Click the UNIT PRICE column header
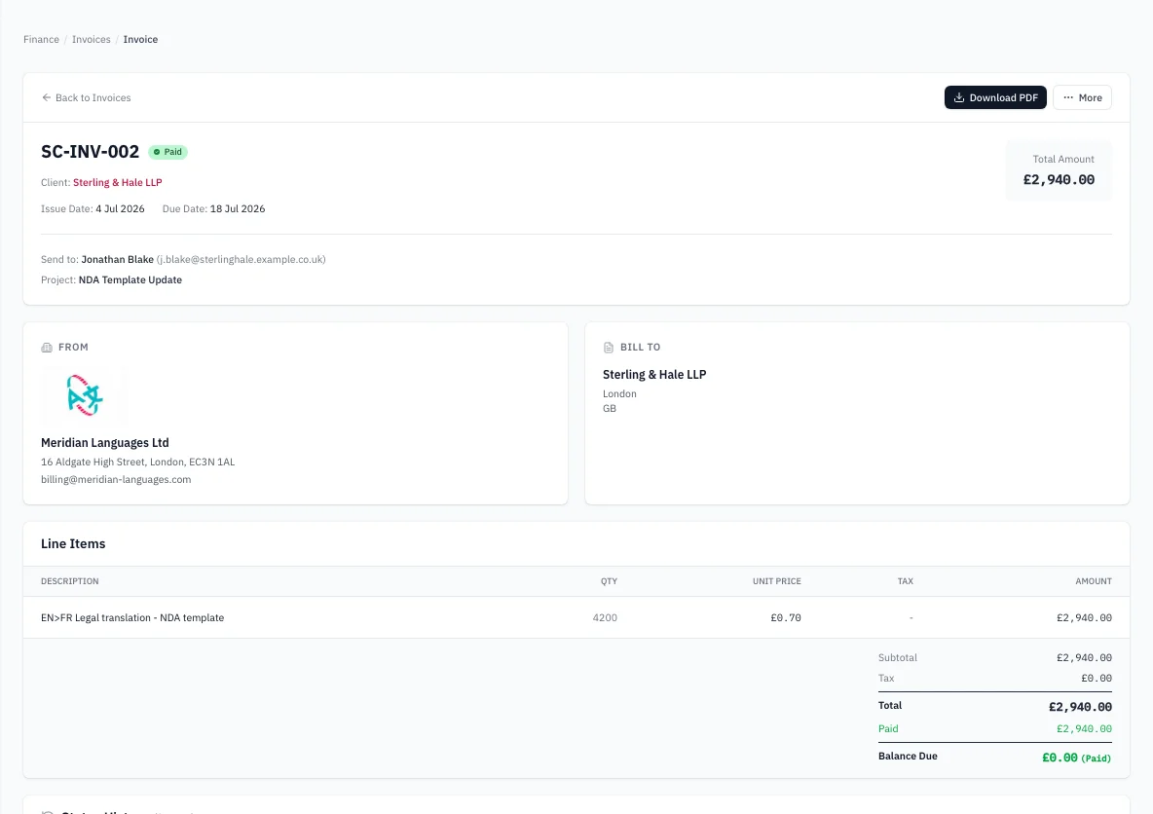 pos(776,581)
